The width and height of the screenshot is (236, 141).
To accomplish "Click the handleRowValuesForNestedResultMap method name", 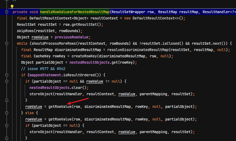I will 75,12.
